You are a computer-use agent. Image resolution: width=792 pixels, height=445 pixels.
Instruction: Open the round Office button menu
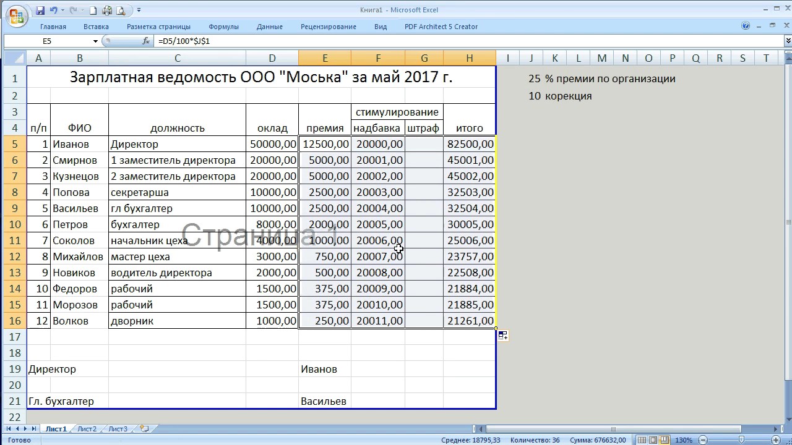coord(16,16)
